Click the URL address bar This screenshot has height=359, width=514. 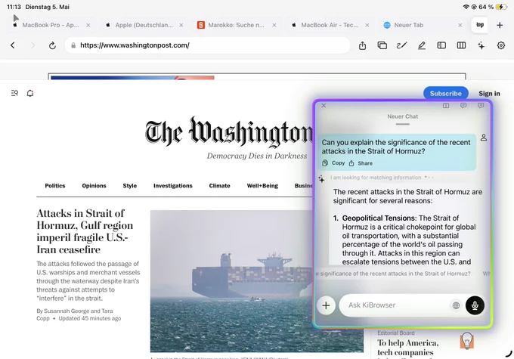click(x=207, y=45)
